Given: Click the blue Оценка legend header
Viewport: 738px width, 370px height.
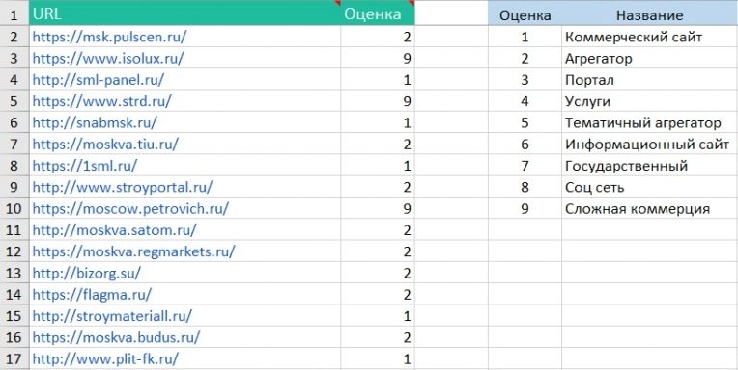Looking at the screenshot, I should coord(525,15).
